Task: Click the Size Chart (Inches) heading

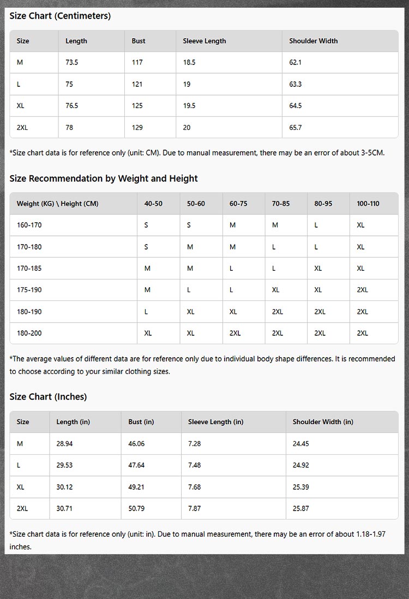Action: coord(48,397)
